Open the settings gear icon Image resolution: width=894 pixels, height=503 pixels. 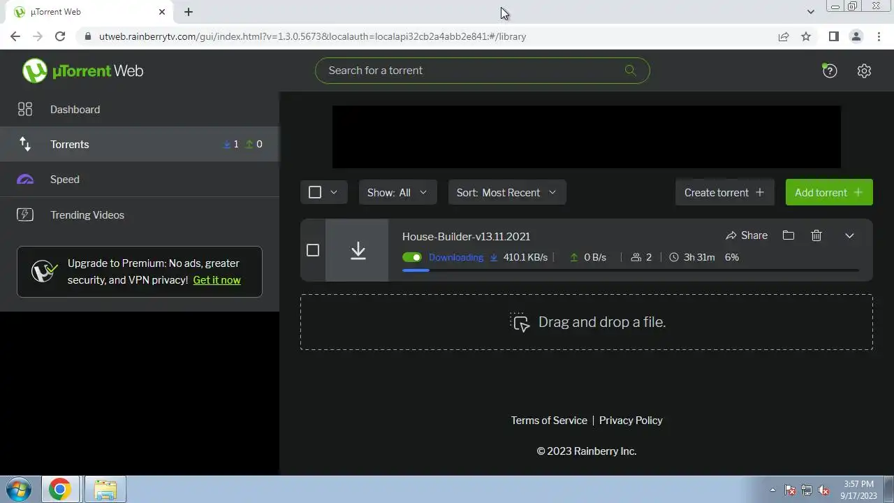(x=864, y=71)
